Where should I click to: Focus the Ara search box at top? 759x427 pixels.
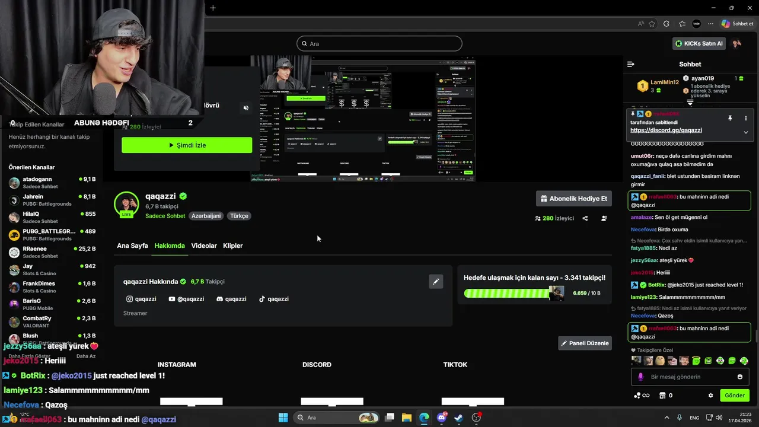click(379, 43)
